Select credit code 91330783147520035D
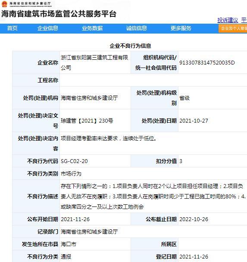The image size is (247, 262). tap(207, 63)
